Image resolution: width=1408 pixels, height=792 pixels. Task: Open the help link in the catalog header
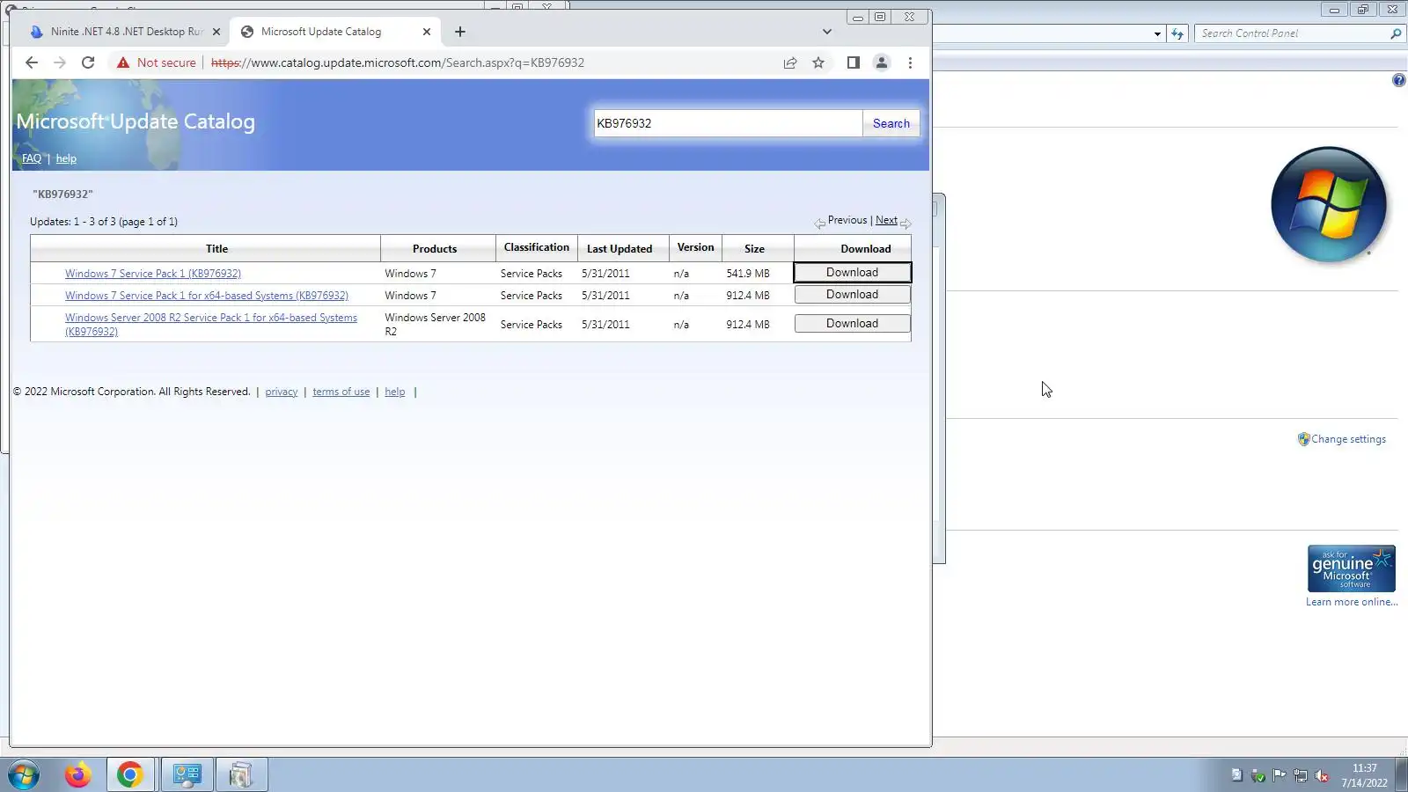pyautogui.click(x=66, y=158)
